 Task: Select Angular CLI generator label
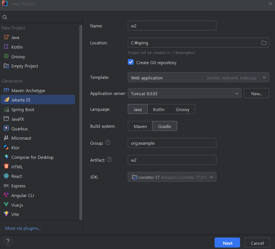23,195
